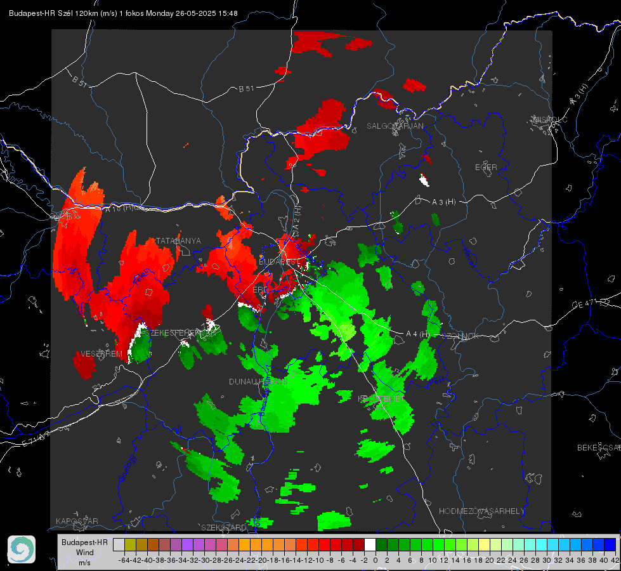Click the 10 value on the wind scale
621x571 pixels.
[x=433, y=560]
